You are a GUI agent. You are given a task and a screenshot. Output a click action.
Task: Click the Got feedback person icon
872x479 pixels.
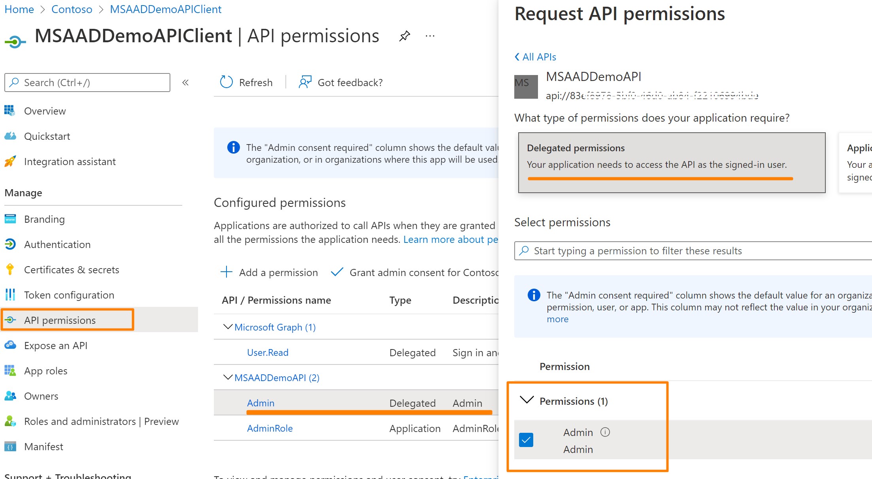305,82
